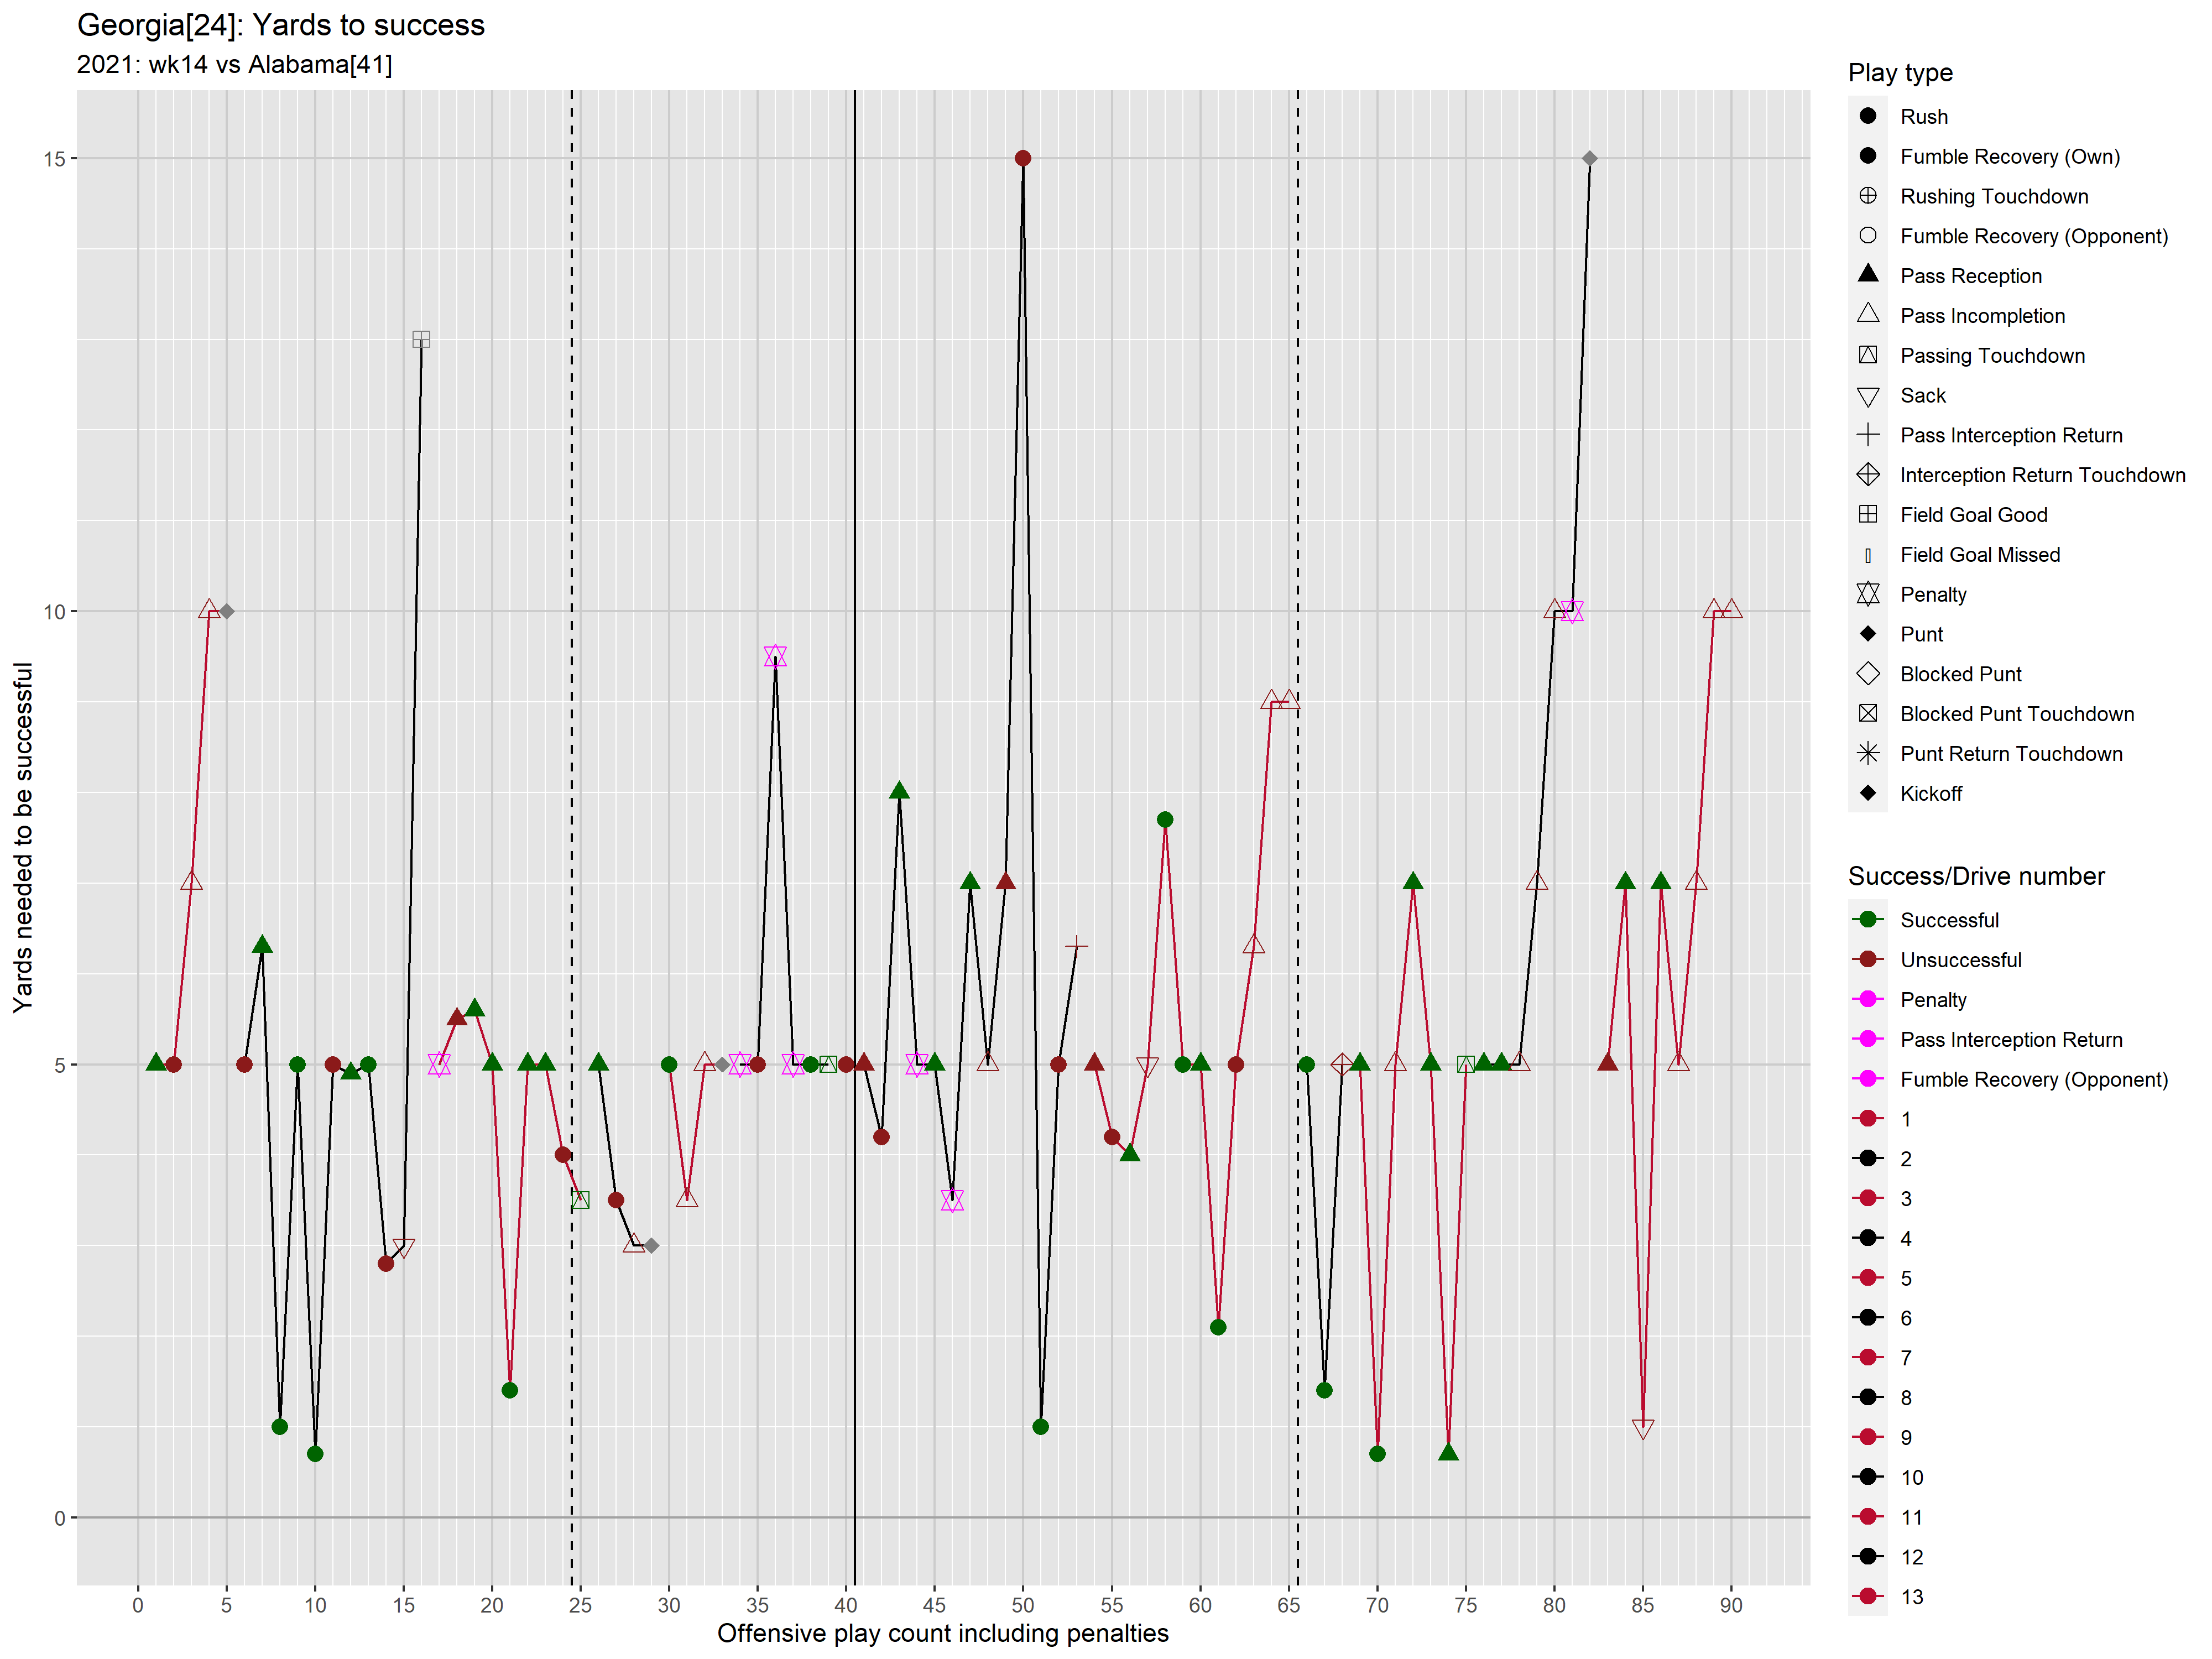Click the 'Play type' legend heading
The height and width of the screenshot is (1659, 2212).
[x=1900, y=73]
